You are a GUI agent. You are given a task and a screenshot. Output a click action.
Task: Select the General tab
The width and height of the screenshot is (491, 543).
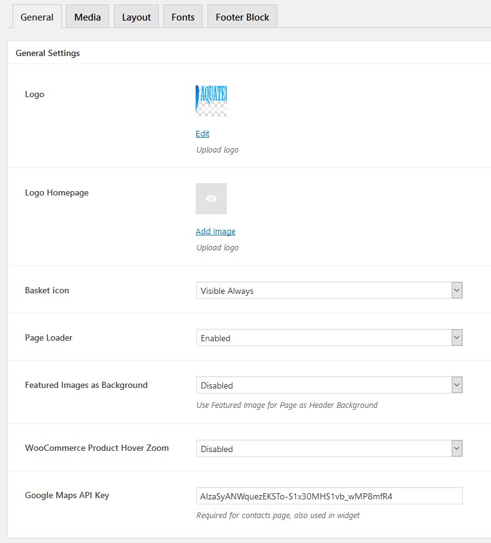point(37,17)
